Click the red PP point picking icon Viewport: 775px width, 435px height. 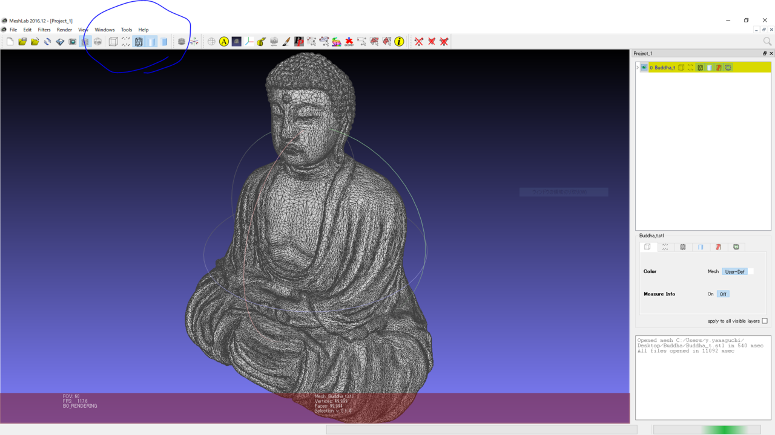pos(299,42)
